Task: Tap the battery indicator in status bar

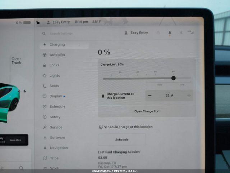Action: click(23, 22)
